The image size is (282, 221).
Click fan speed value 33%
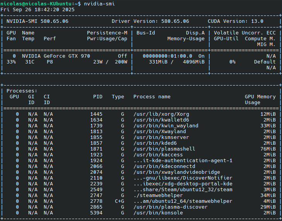click(x=11, y=62)
